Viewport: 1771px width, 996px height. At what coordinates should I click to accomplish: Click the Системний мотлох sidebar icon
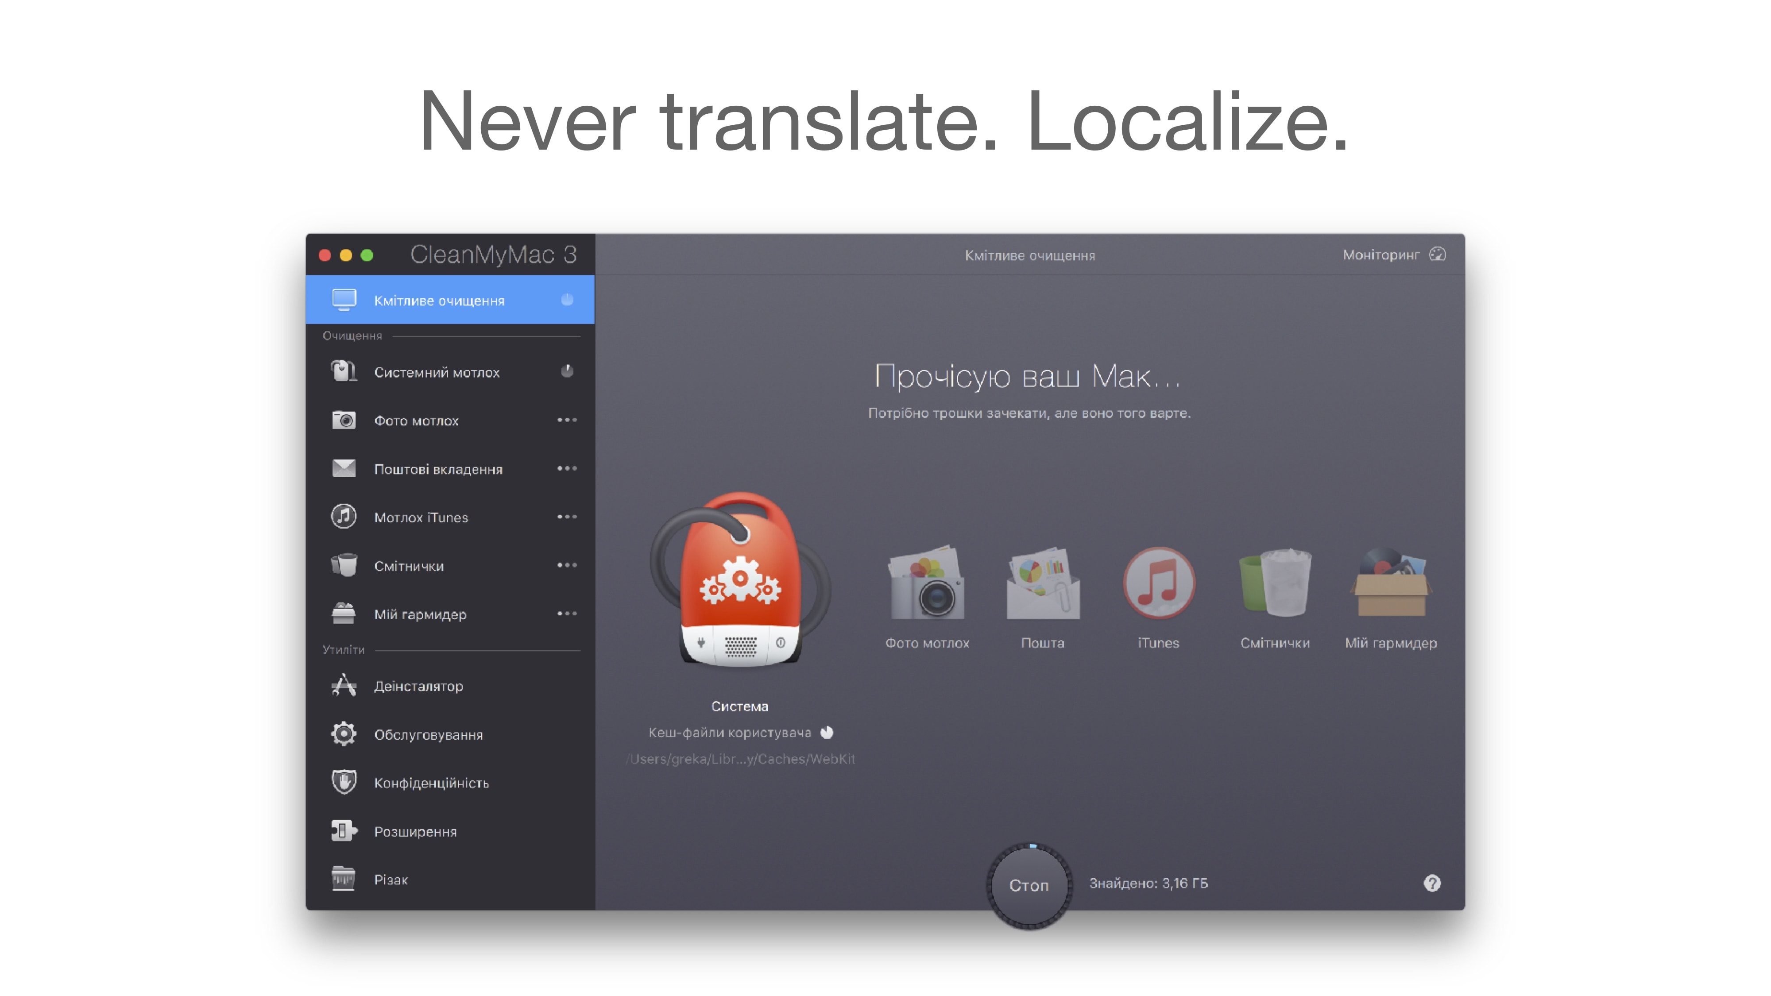point(344,371)
